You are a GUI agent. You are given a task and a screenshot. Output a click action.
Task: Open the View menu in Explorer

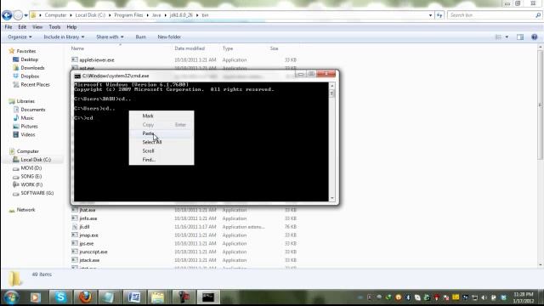(x=37, y=27)
